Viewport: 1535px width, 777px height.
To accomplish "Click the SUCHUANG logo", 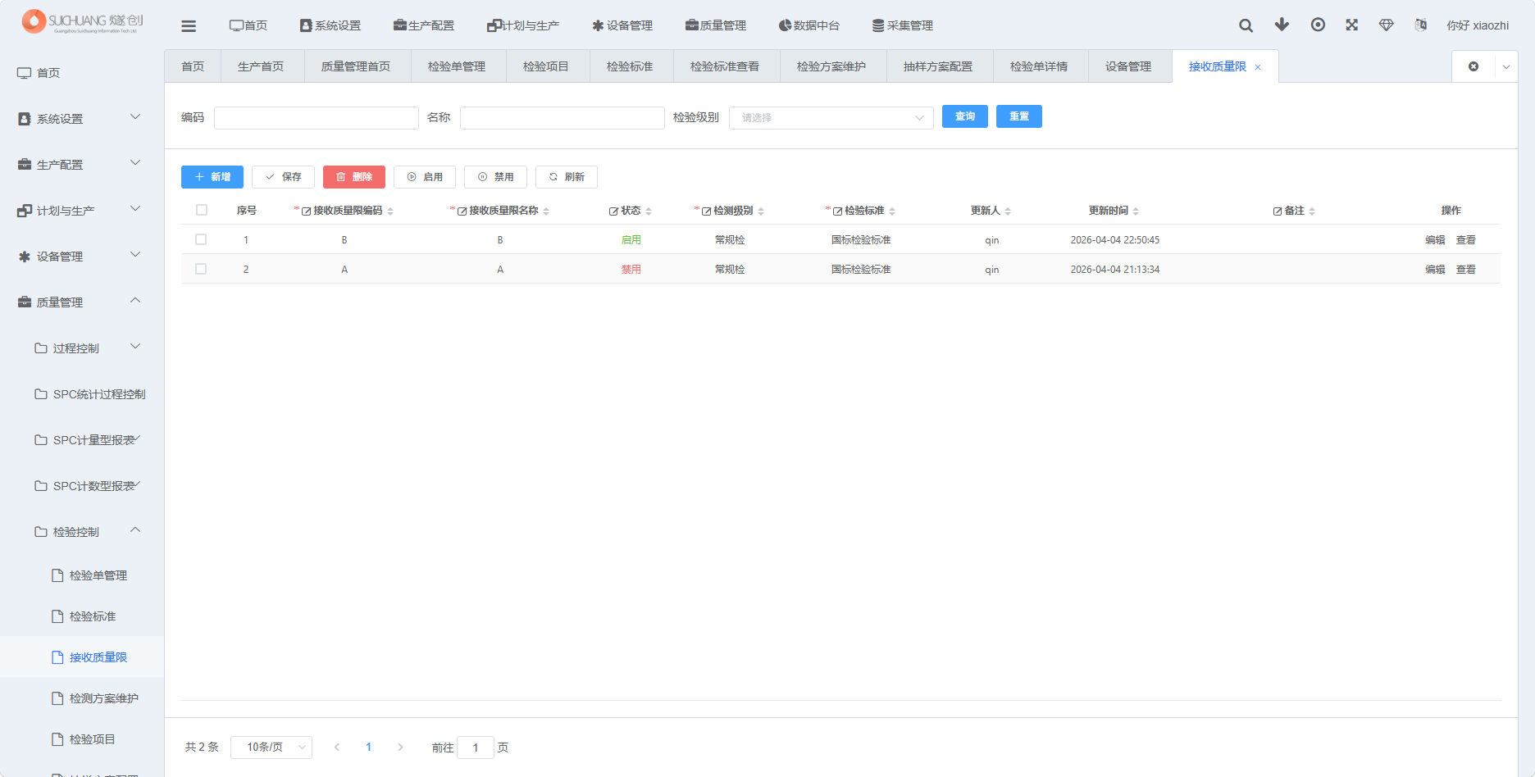I will point(82,21).
